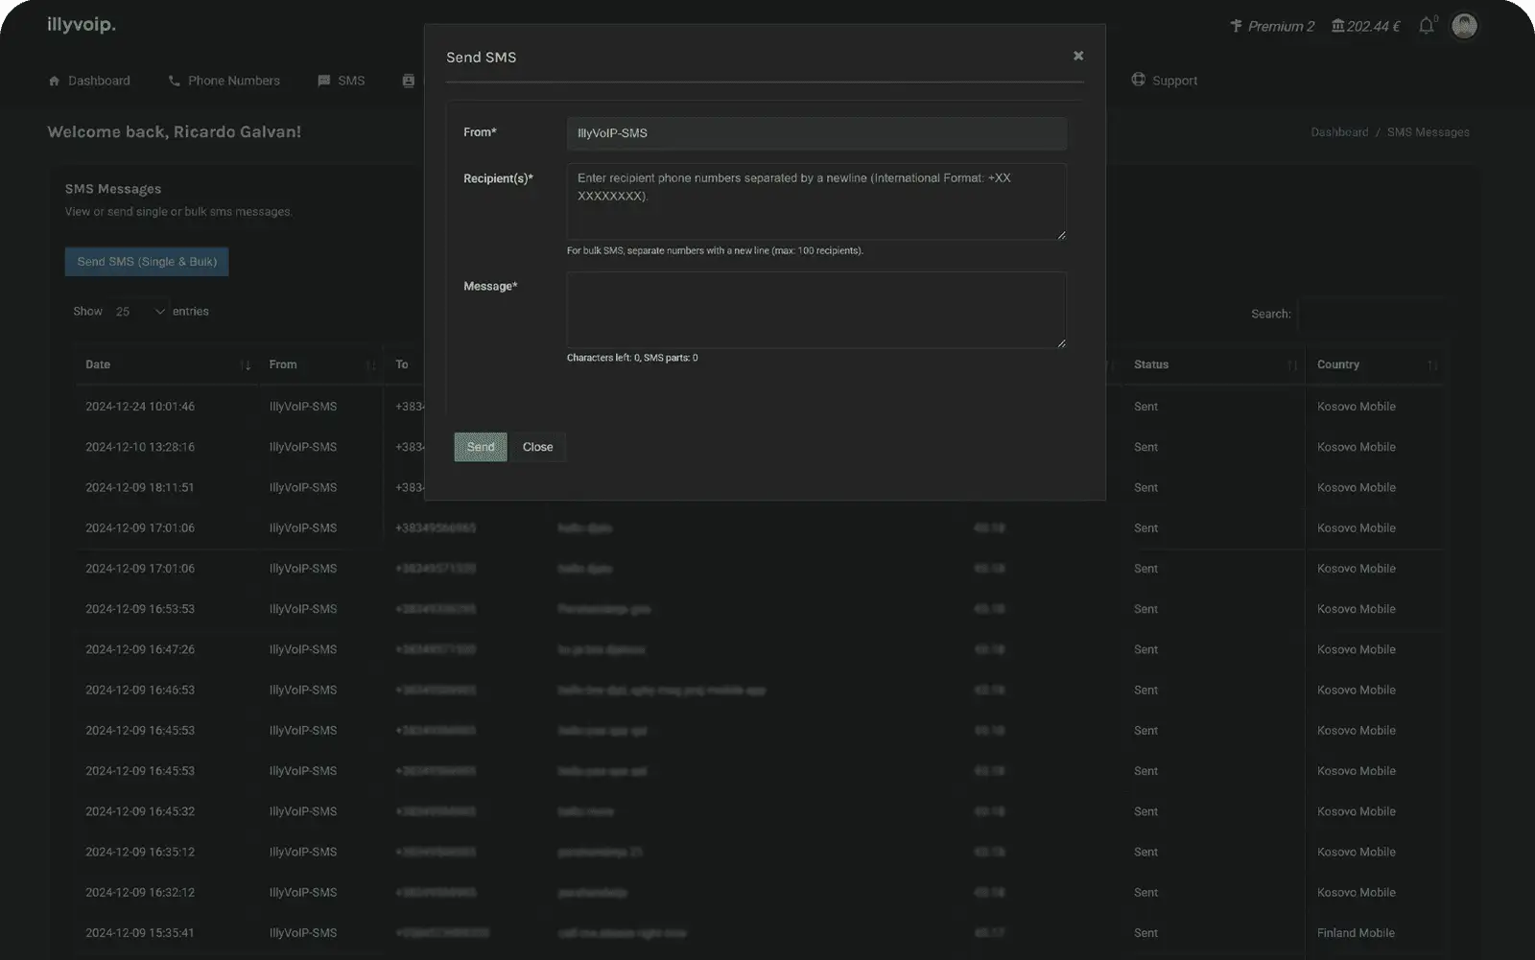Click the Send button in the dialog
1535x960 pixels.
[x=480, y=447]
